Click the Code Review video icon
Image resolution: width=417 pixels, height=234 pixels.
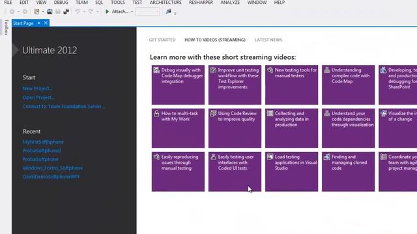pyautogui.click(x=213, y=114)
